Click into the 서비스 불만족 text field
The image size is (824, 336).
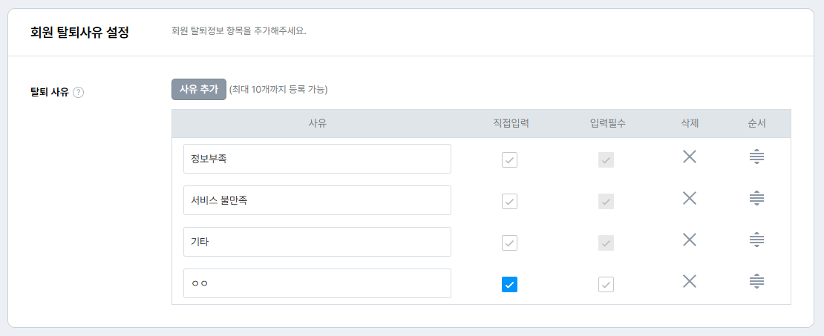coord(317,200)
